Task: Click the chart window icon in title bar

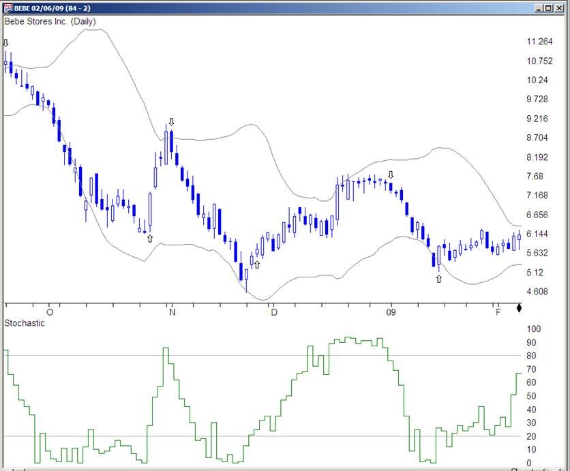Action: [7, 7]
